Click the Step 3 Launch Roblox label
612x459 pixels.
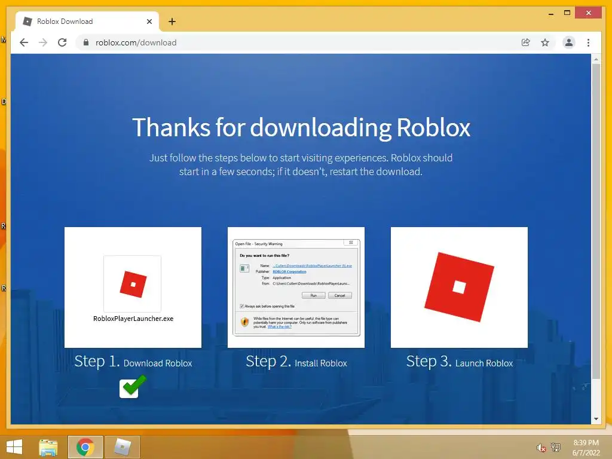[460, 362]
